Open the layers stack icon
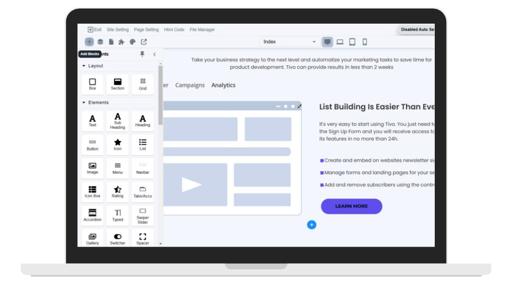The width and height of the screenshot is (512, 284). pos(101,42)
